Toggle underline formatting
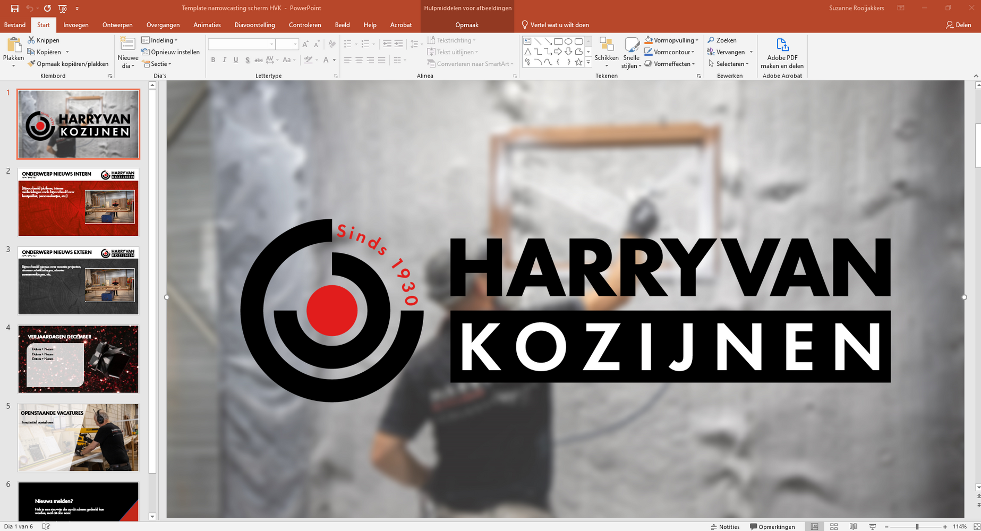Viewport: 981px width, 531px height. click(x=236, y=60)
